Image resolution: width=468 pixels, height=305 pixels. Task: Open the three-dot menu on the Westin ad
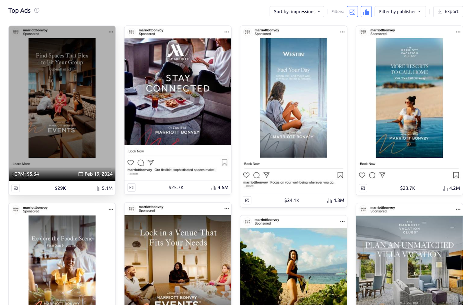[342, 32]
